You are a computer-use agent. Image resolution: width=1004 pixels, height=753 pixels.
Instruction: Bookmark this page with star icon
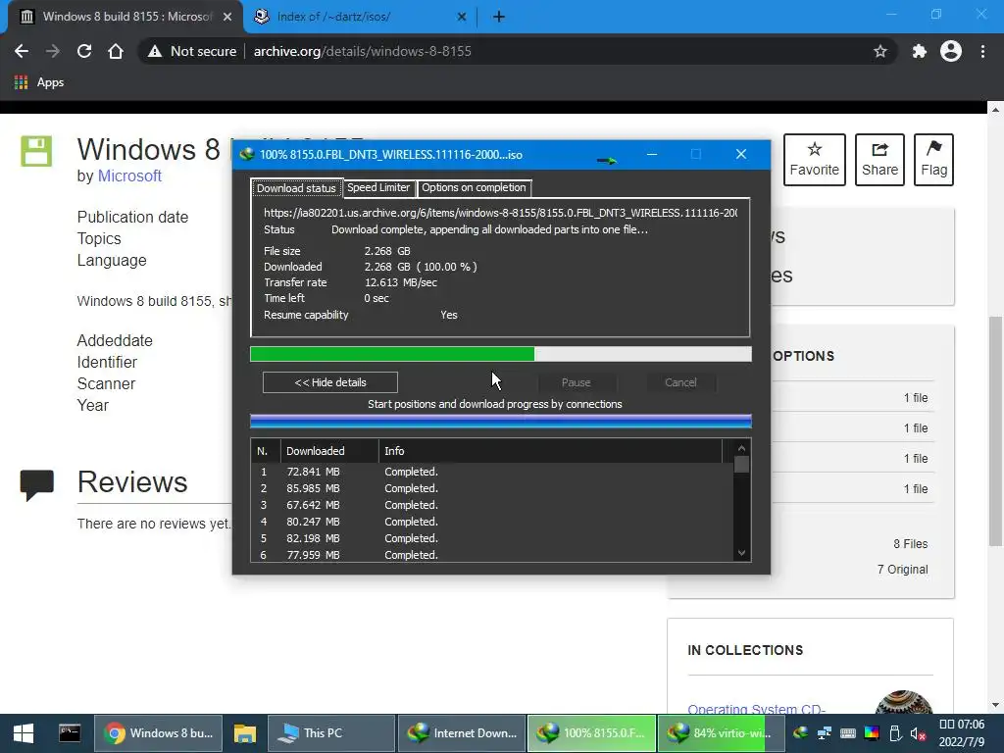(x=880, y=51)
